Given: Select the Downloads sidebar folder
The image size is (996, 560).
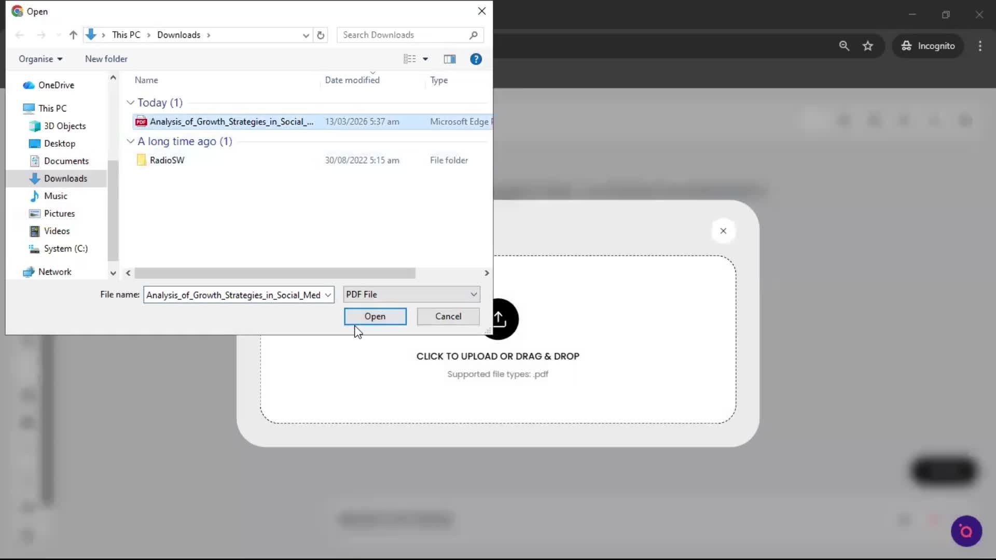Looking at the screenshot, I should [x=66, y=178].
